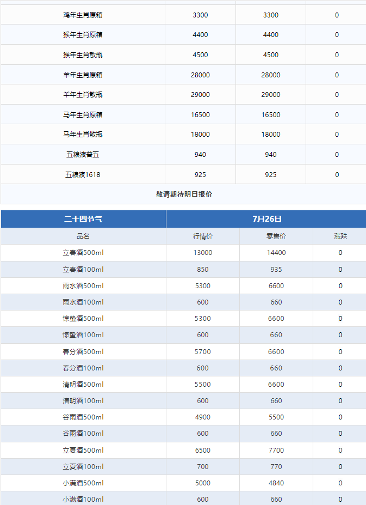Click the 猴年生肖原箱 row name
The image size is (366, 505).
click(83, 34)
